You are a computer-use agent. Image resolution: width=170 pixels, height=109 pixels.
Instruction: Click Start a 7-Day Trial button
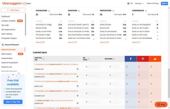click(13, 102)
